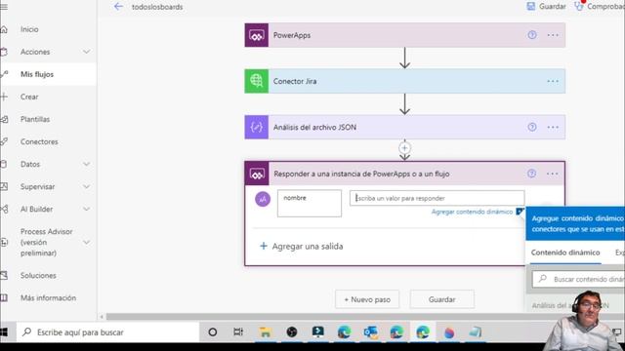Open Soluciones in the sidebar
The height and width of the screenshot is (351, 625).
38,275
